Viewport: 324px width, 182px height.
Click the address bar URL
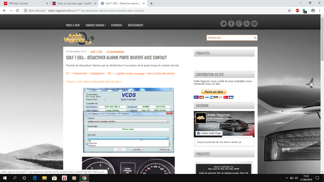point(96,11)
